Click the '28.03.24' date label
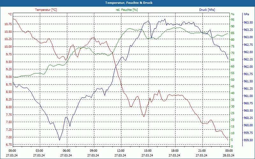This screenshot has width=255, height=159. (x=229, y=156)
